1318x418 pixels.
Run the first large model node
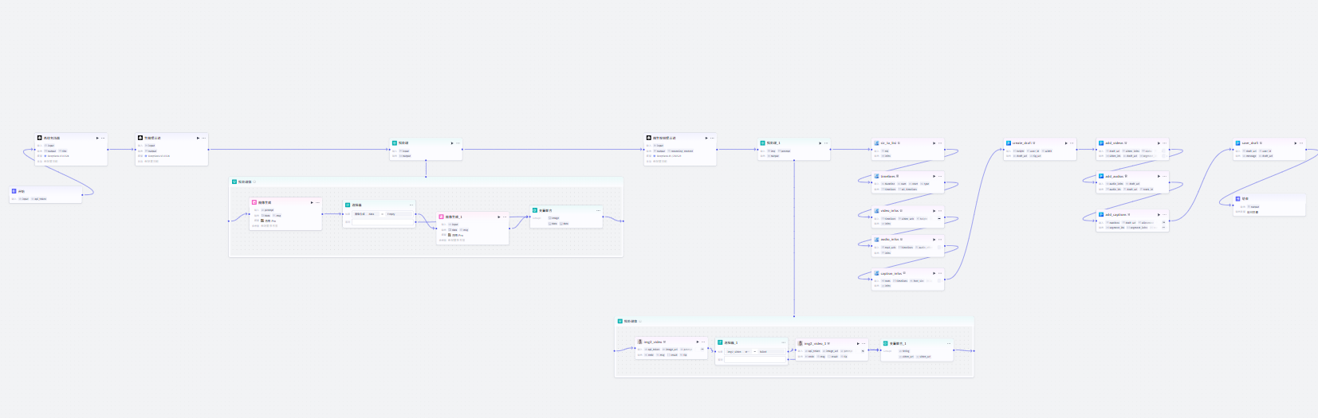tap(97, 138)
